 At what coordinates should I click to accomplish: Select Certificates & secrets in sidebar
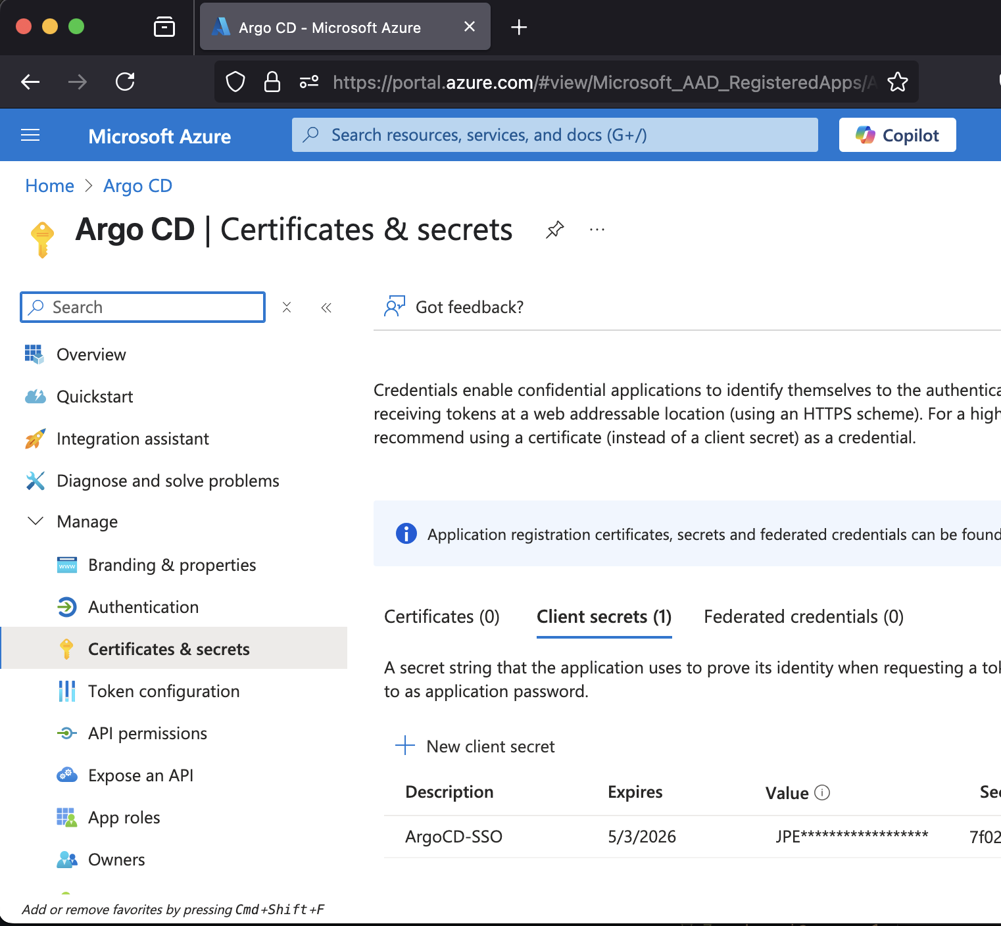click(174, 648)
